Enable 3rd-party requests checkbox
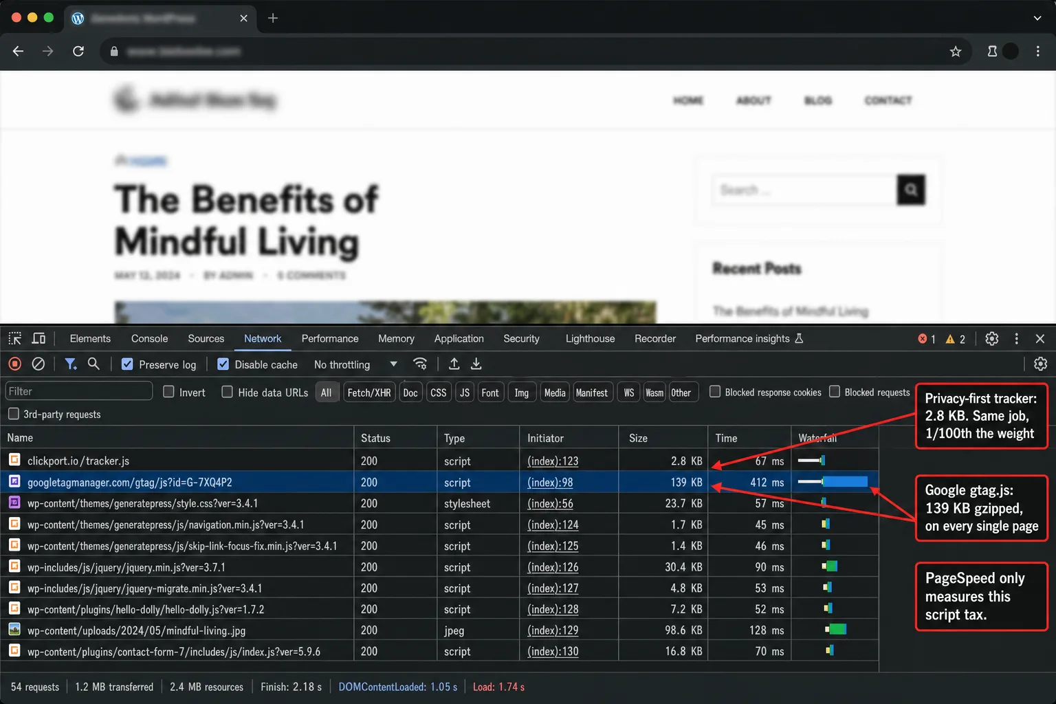The width and height of the screenshot is (1056, 704). 13,414
